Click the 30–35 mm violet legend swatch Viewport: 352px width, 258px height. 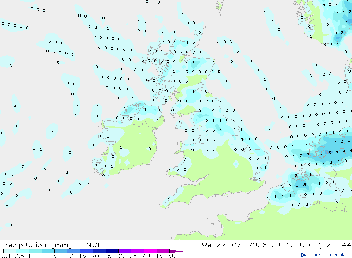tap(125, 251)
